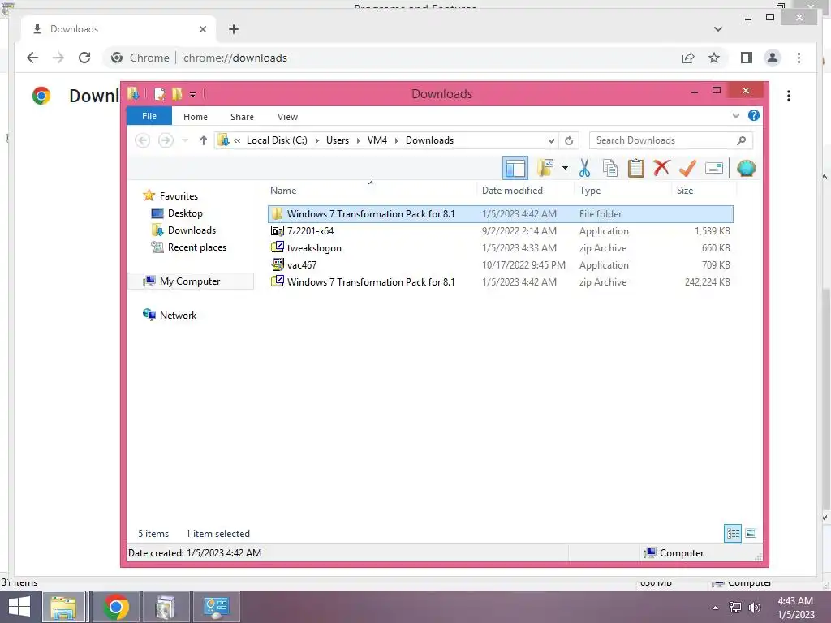Click Users in the address path
The height and width of the screenshot is (623, 831).
[x=338, y=140]
